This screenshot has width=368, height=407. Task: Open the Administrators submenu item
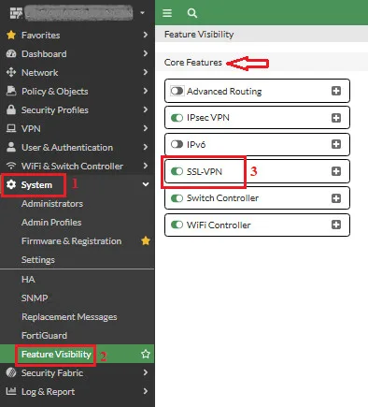[52, 204]
